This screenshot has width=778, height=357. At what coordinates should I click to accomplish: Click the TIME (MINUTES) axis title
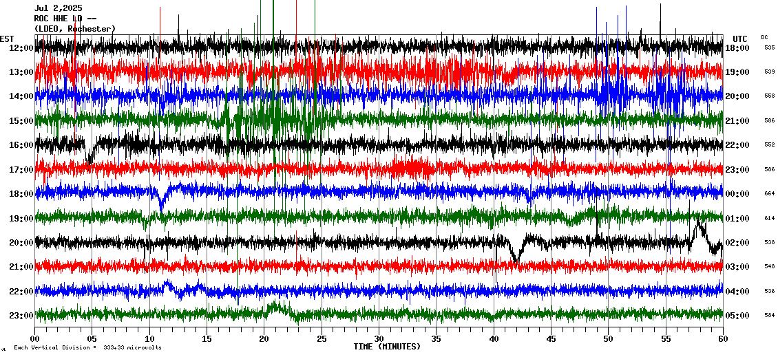click(x=387, y=347)
